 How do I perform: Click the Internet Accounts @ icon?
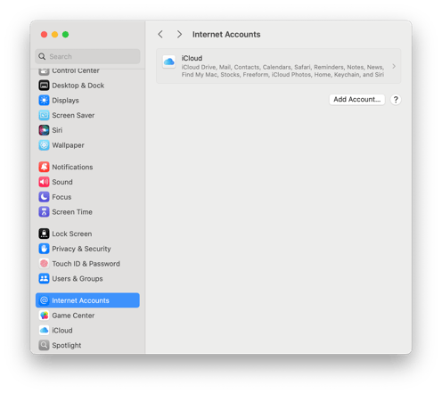click(x=44, y=300)
